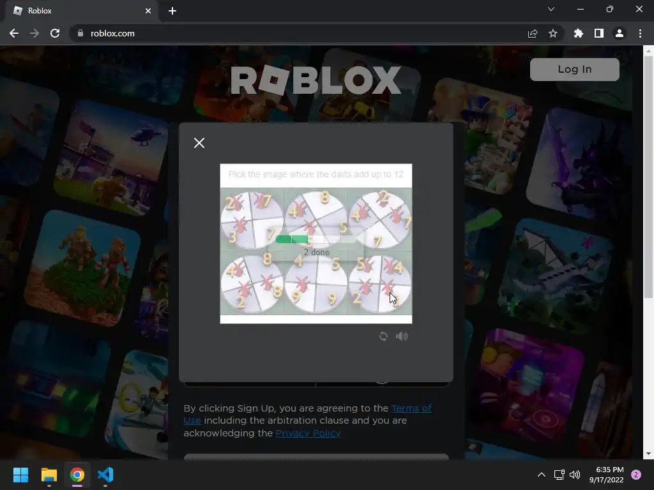Pick top-right dartboard with 2, 4, 7, 7
The image size is (654, 490).
point(380,219)
